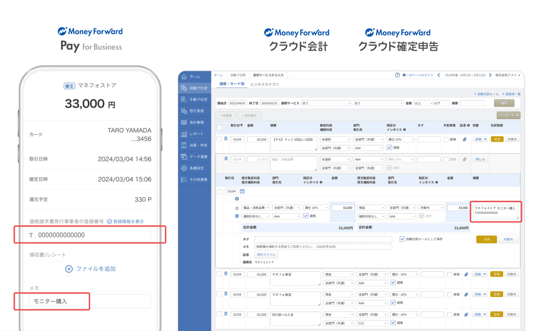Open 手動で仕訳 in the sidebar
The height and width of the screenshot is (331, 534).
pos(194,99)
